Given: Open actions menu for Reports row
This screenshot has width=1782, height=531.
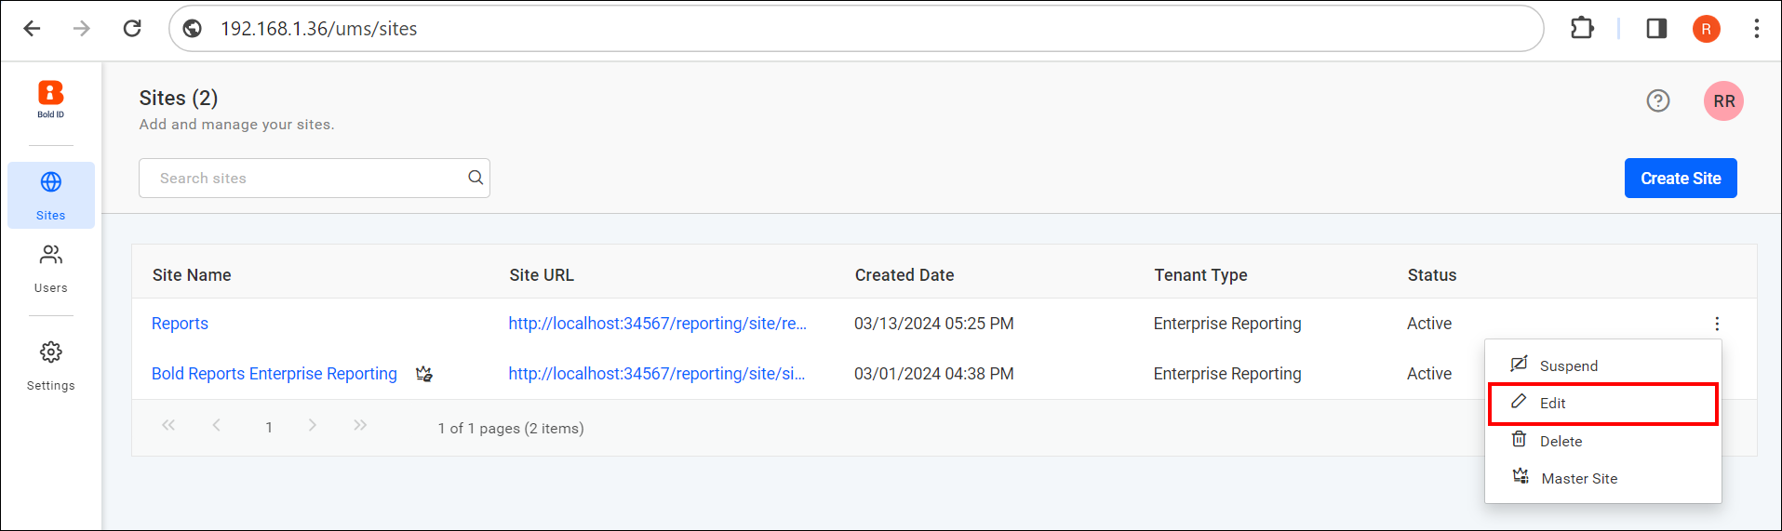Looking at the screenshot, I should pyautogui.click(x=1717, y=324).
